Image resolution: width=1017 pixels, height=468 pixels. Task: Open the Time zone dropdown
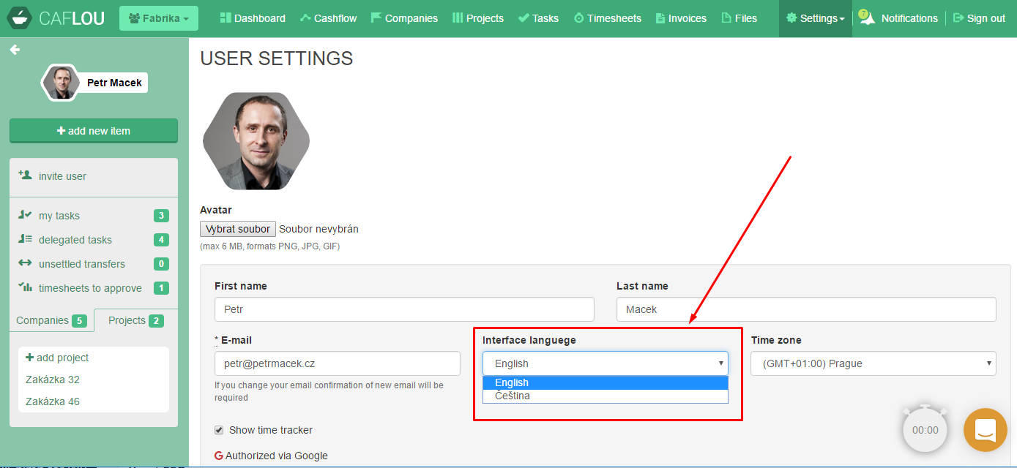click(873, 363)
